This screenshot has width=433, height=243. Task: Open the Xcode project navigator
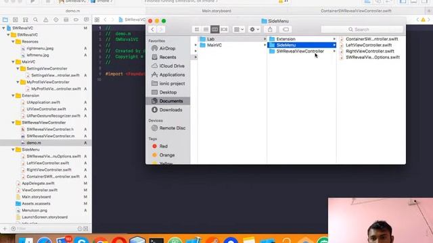pos(5,20)
